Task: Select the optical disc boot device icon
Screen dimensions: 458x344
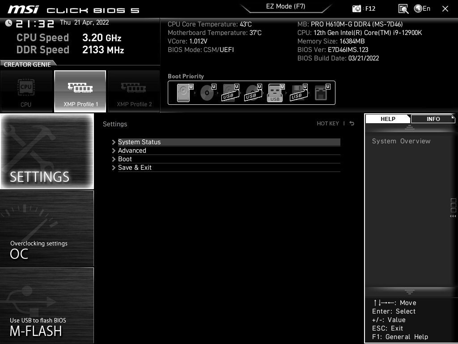Action: click(x=208, y=93)
